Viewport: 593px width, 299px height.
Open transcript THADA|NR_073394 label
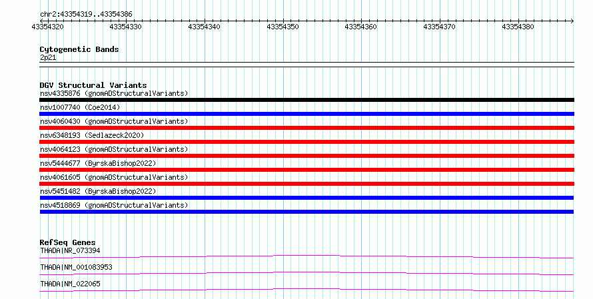[x=70, y=250]
